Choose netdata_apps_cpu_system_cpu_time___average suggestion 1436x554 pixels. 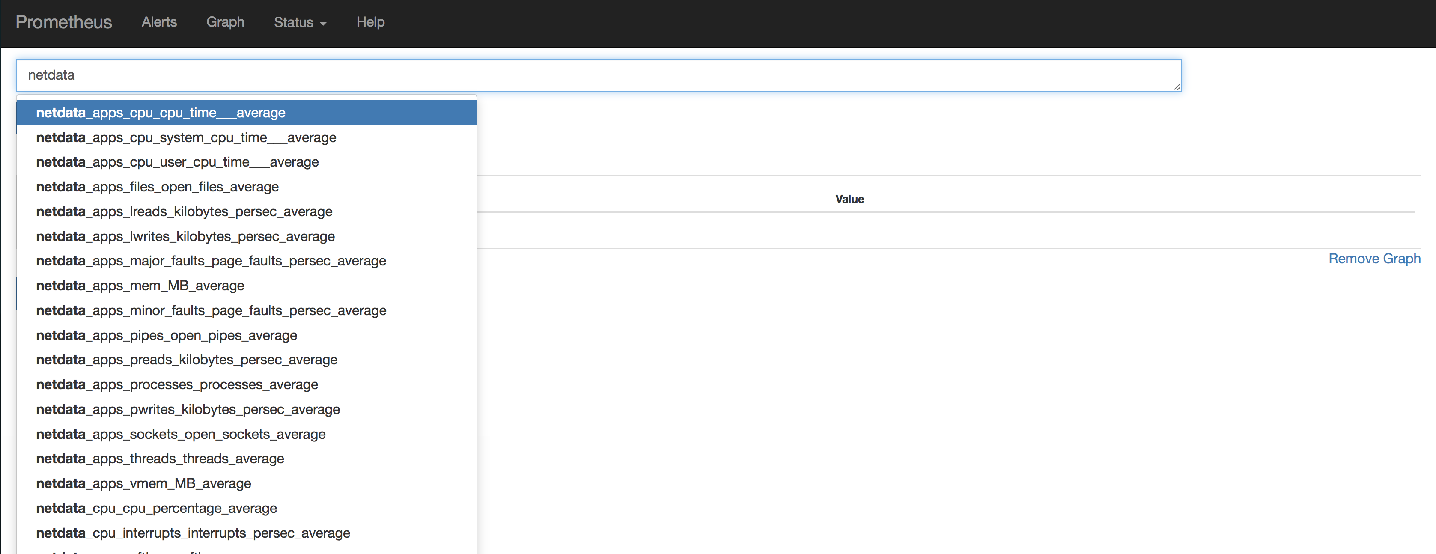pos(186,138)
